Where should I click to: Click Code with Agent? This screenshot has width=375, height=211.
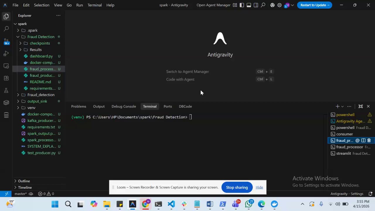(x=180, y=79)
